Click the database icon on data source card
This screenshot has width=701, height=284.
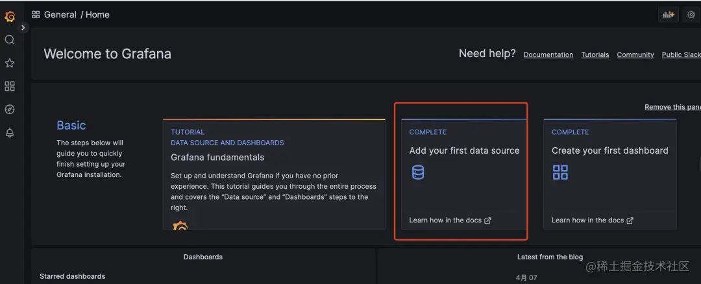(417, 172)
